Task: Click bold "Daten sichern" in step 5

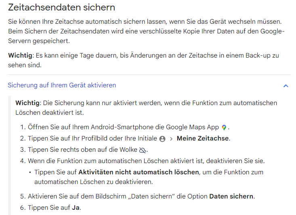Action: point(231,196)
